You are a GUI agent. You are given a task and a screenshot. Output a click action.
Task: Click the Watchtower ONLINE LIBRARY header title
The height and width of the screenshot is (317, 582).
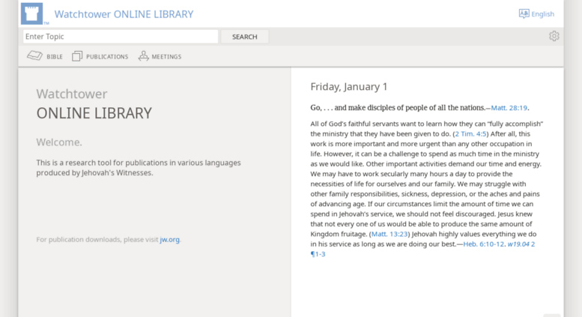tap(124, 14)
